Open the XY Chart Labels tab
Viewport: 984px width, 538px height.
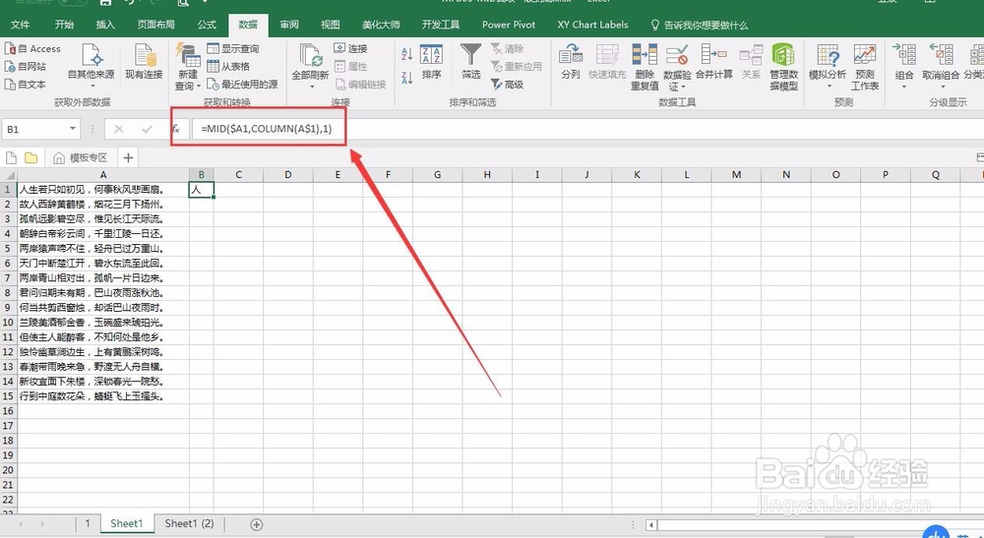coord(593,25)
